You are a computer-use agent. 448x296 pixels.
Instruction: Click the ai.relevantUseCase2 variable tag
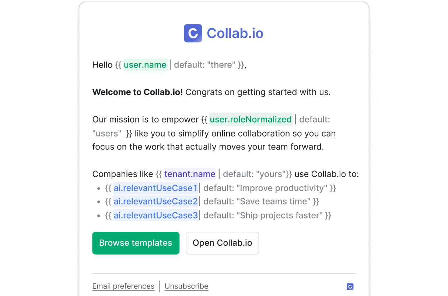(x=155, y=202)
